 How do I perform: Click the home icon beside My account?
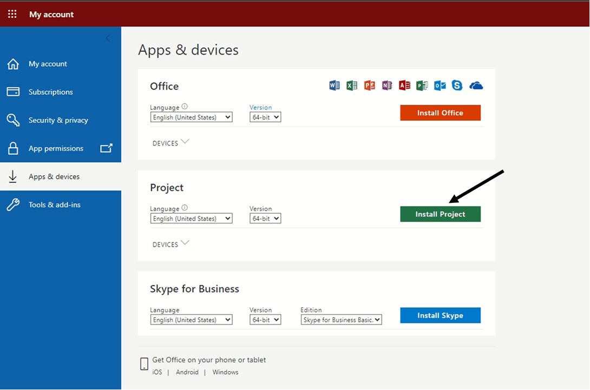click(13, 64)
